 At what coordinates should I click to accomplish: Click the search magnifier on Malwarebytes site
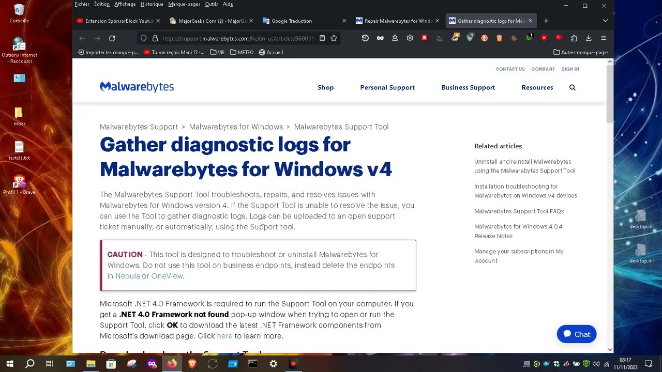[x=573, y=87]
